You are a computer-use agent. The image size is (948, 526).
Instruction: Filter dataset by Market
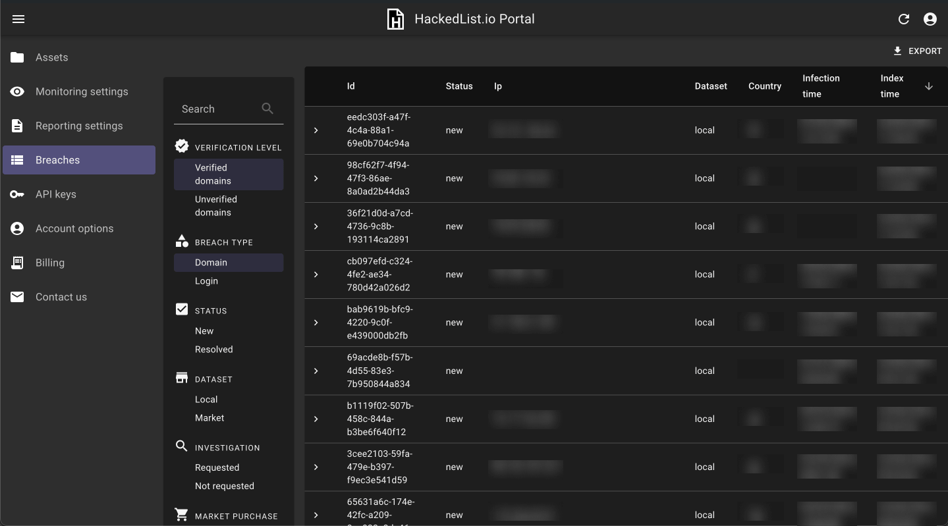(229, 418)
